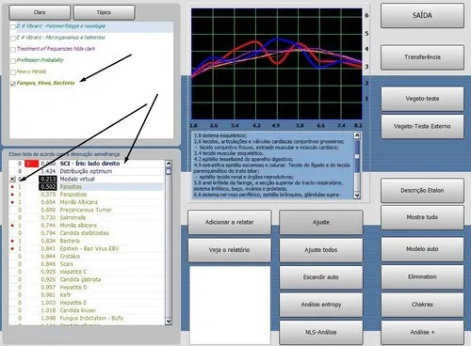Select the Hepatitis C row
Image resolution: width=471 pixels, height=346 pixels.
coord(87,272)
